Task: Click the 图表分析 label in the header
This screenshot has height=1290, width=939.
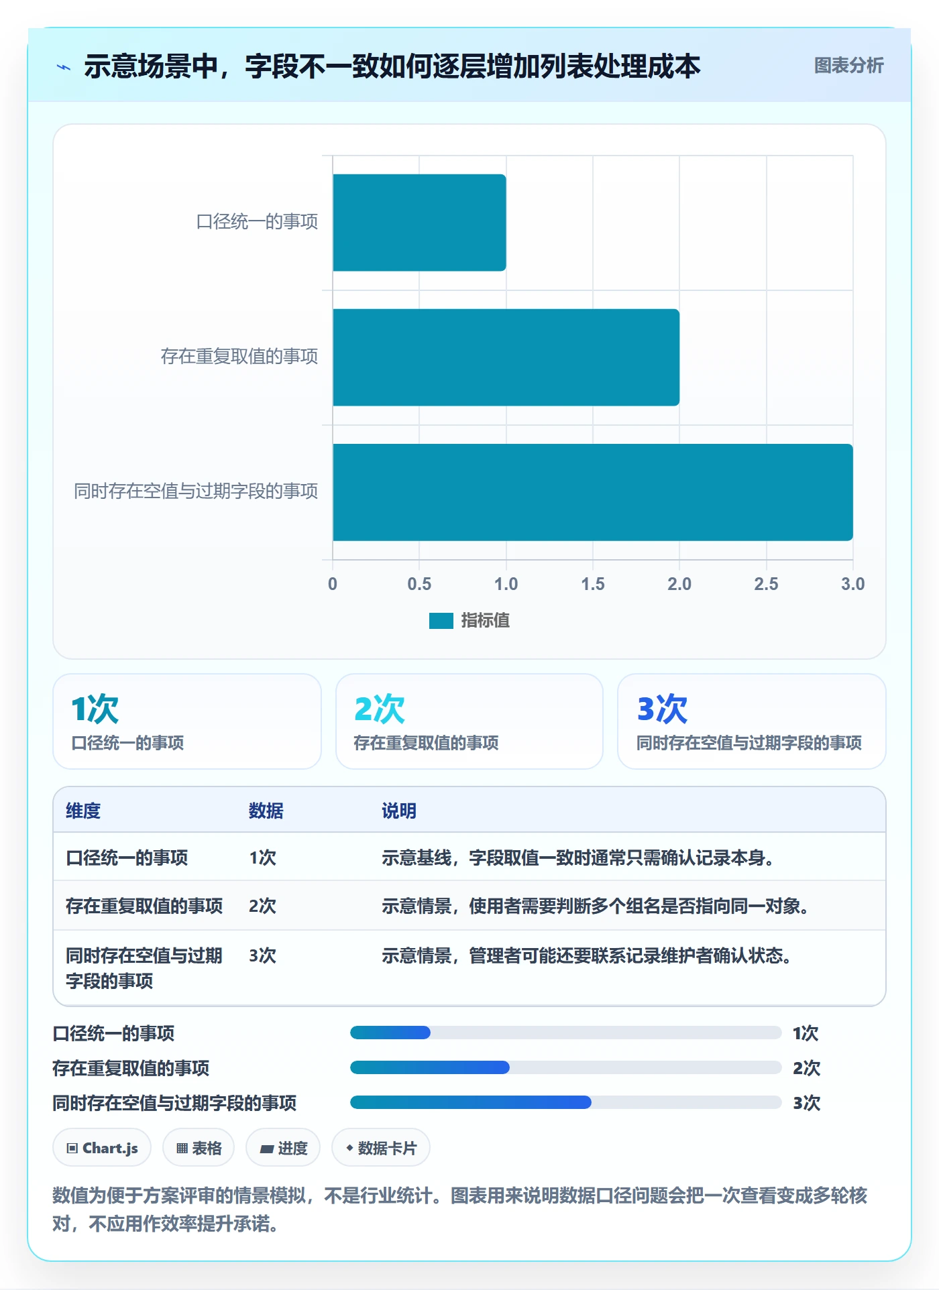Action: coord(848,66)
